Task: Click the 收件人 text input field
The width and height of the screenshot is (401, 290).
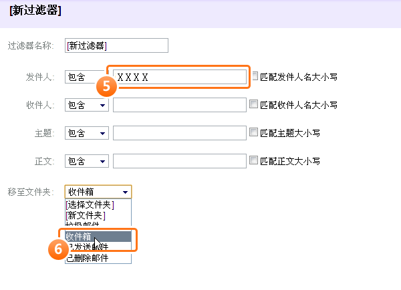Action: pos(180,105)
